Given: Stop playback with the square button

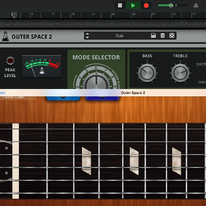Looking at the screenshot, I should click(120, 5).
